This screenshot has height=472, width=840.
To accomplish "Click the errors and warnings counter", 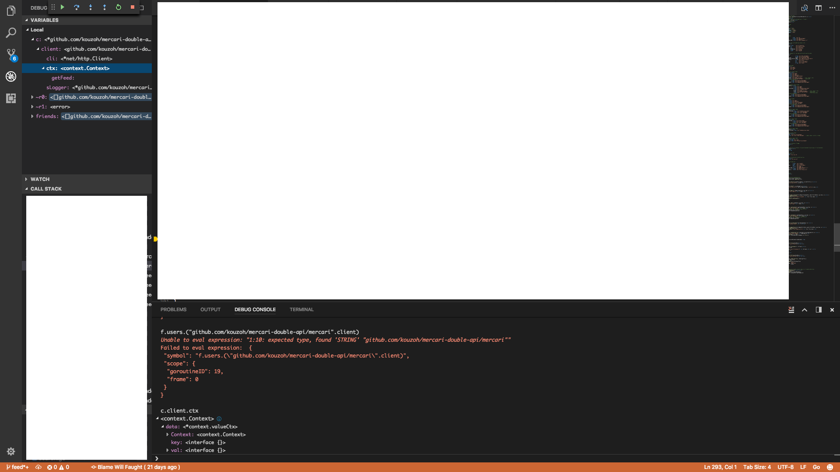I will 58,467.
